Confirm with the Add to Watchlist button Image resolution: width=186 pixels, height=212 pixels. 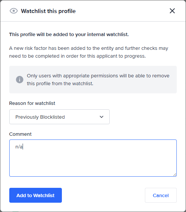click(36, 195)
